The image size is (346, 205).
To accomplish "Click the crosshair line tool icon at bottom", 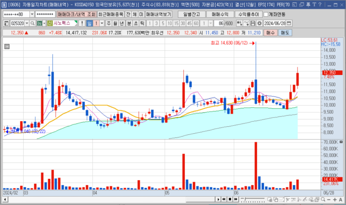I will click(288, 199).
